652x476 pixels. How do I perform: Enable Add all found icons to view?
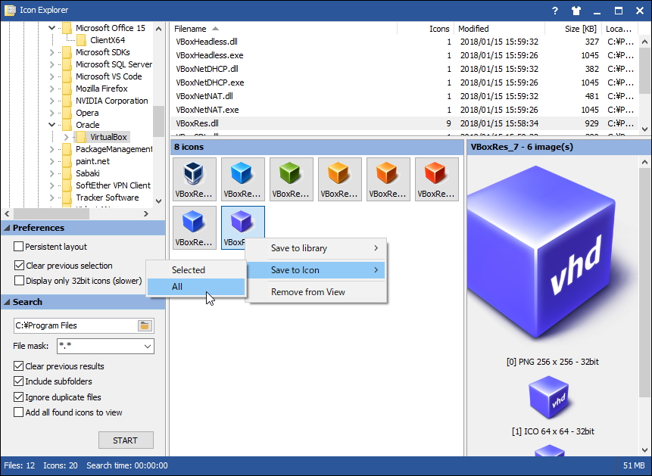[19, 412]
